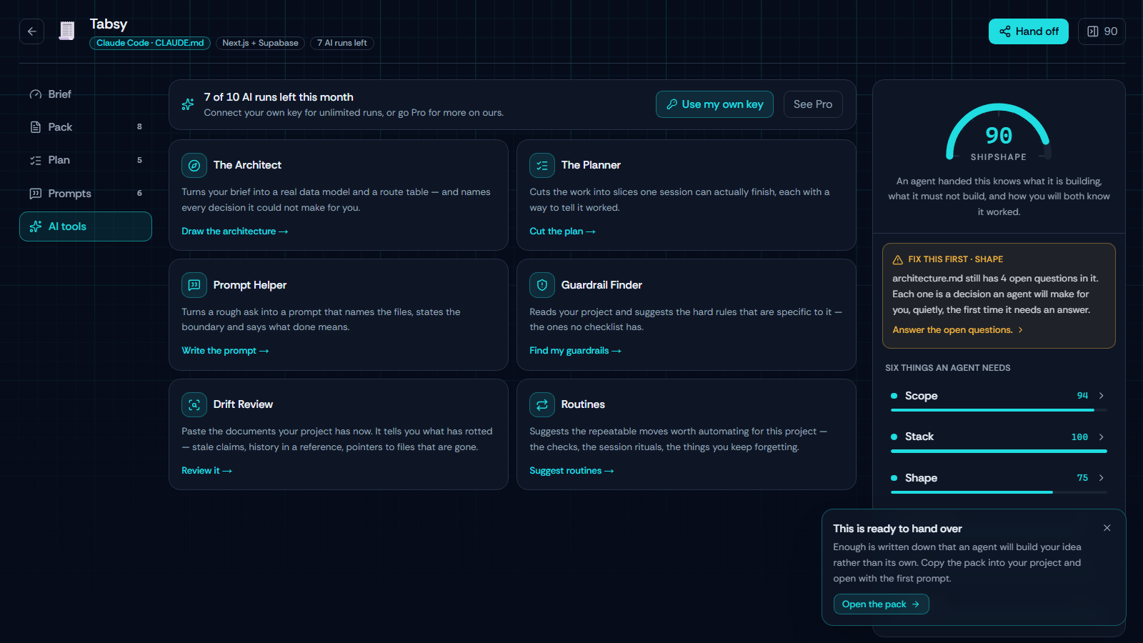Viewport: 1143px width, 643px height.
Task: Click the Open the pack button
Action: 881,604
